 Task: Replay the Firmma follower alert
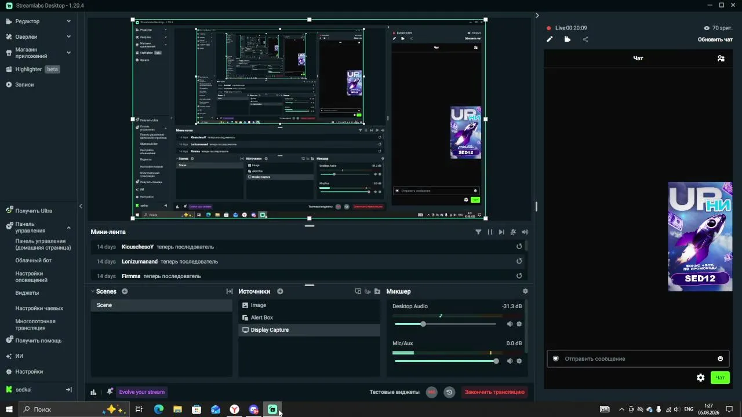tap(519, 276)
